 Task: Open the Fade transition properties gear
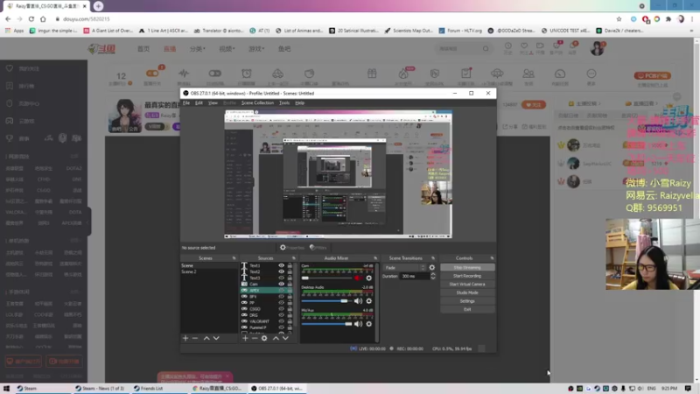[431, 268]
